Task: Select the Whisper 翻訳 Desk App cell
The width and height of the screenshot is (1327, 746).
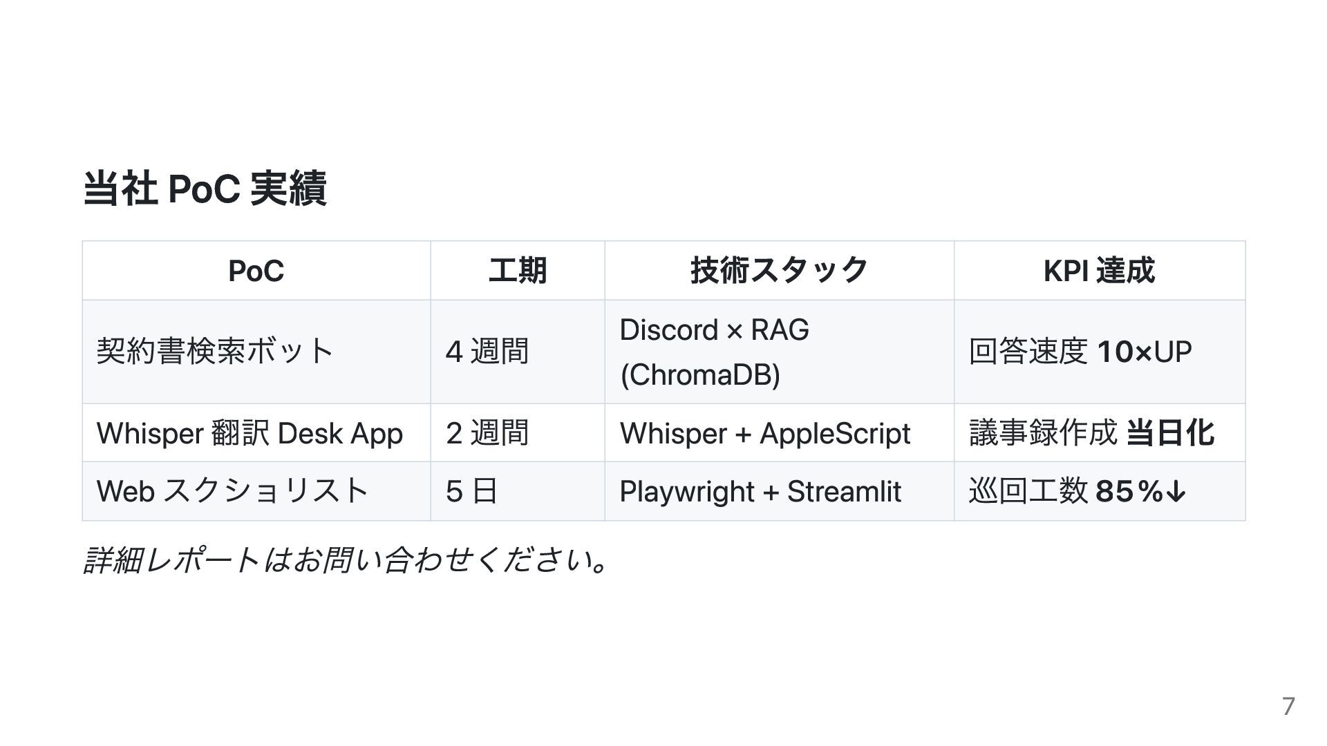Action: [256, 433]
